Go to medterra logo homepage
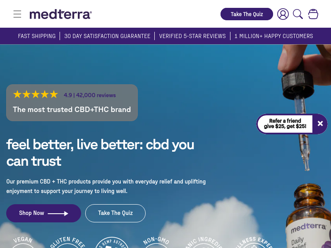The height and width of the screenshot is (248, 331). point(60,14)
